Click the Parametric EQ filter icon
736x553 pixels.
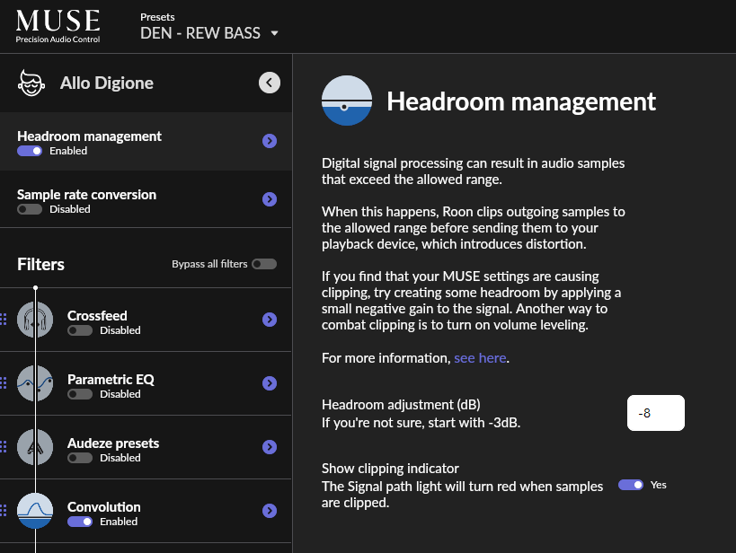tap(36, 383)
